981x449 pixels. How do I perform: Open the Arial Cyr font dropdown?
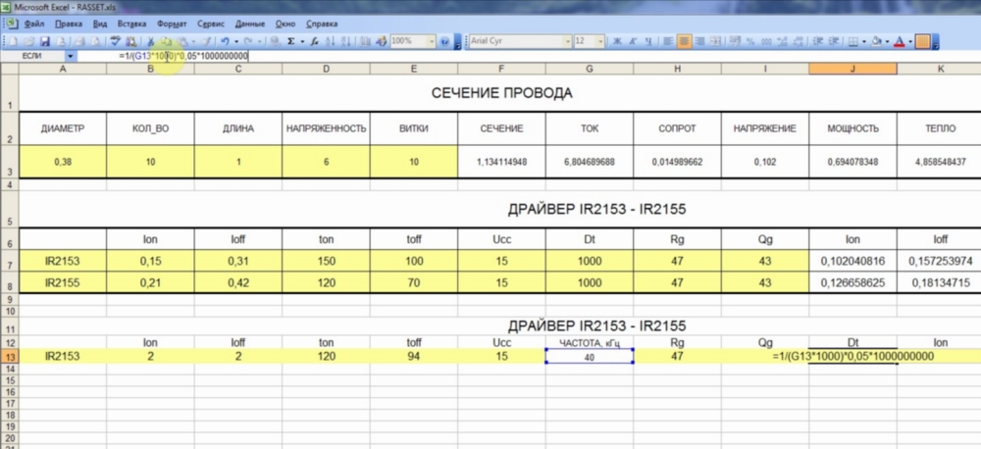tap(567, 41)
